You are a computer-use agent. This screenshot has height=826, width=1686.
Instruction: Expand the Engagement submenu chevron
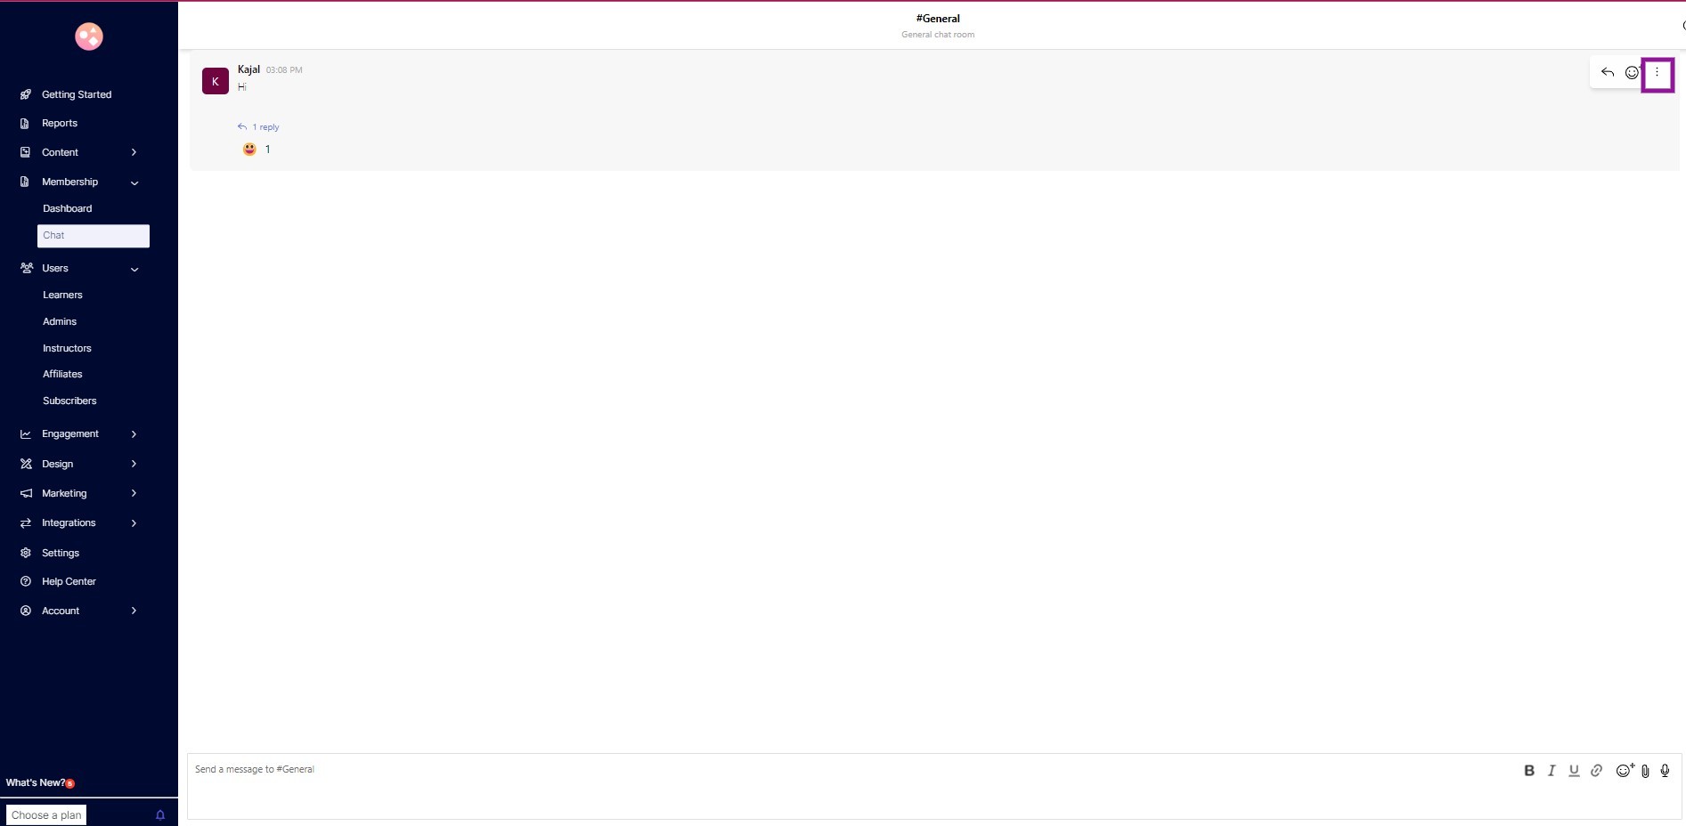134,434
